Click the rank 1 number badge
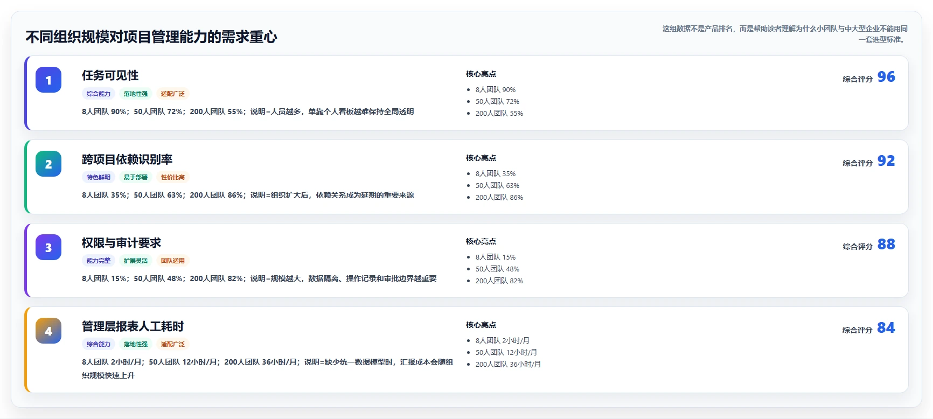This screenshot has height=419, width=933. point(48,80)
